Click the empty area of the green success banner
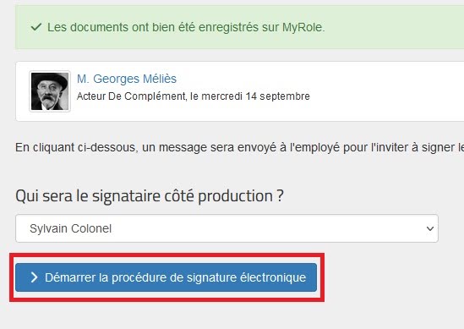 pyautogui.click(x=394, y=27)
